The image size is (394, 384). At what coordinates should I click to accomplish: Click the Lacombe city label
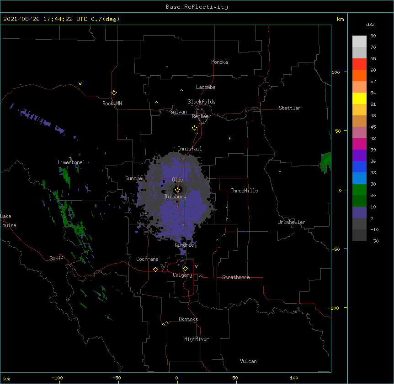(206, 87)
